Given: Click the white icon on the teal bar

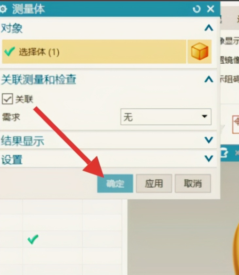Looking at the screenshot, I should tap(225, 153).
